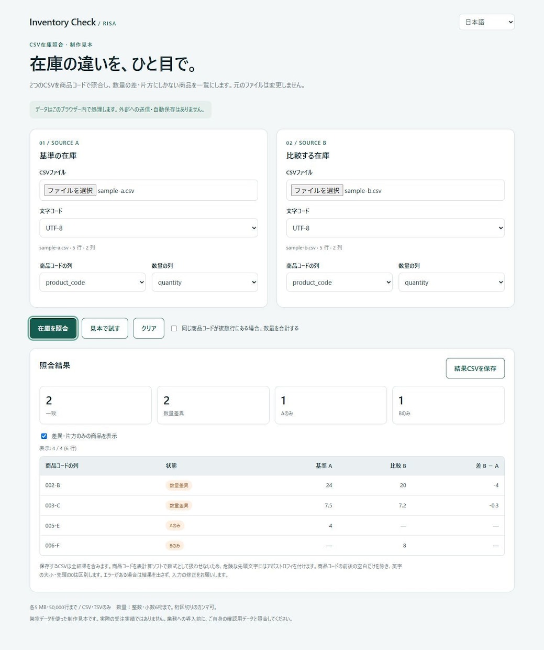This screenshot has height=650, width=544.
Task: Click the 比較 B column header
Action: 398,465
